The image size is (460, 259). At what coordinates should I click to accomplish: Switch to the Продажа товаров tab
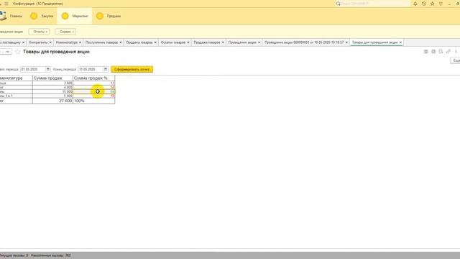(x=139, y=42)
